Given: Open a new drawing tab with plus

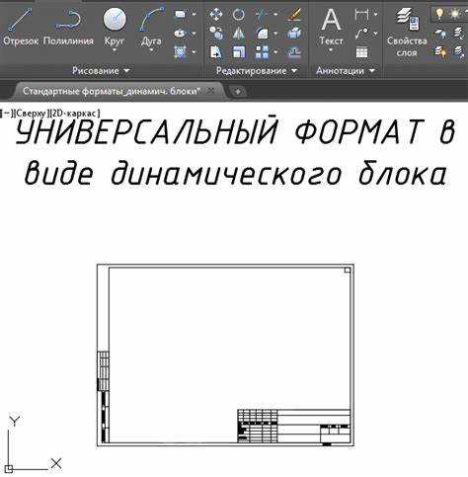Looking at the screenshot, I should click(x=238, y=92).
